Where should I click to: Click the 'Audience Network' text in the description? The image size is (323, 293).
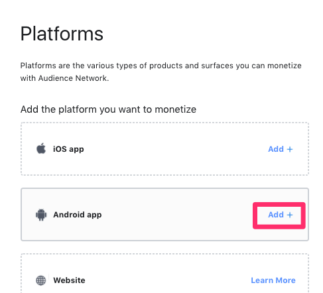[73, 78]
